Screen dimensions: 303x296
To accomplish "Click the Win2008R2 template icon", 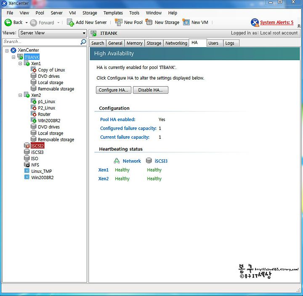I will pyautogui.click(x=27, y=177).
